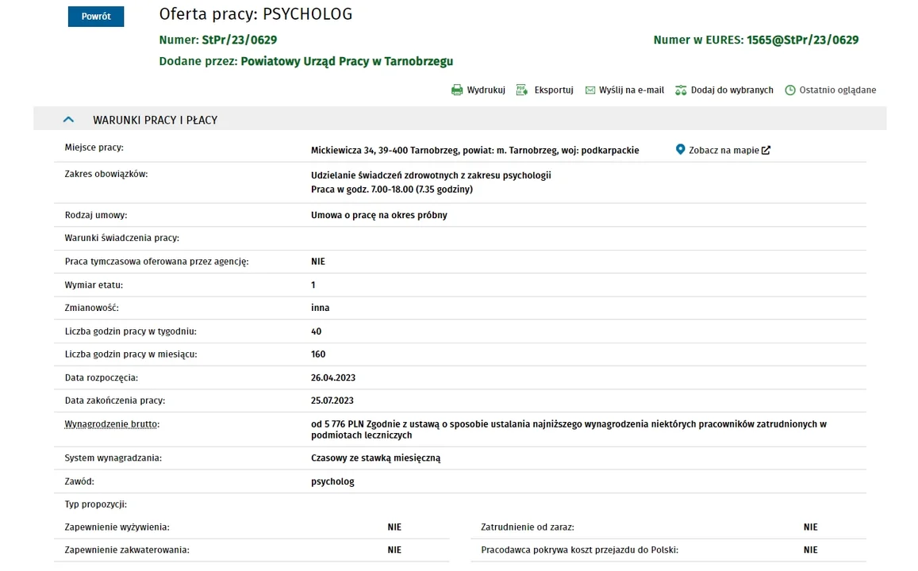Click the Typ propozycji label
Viewport: 918px width, 571px height.
tap(95, 504)
